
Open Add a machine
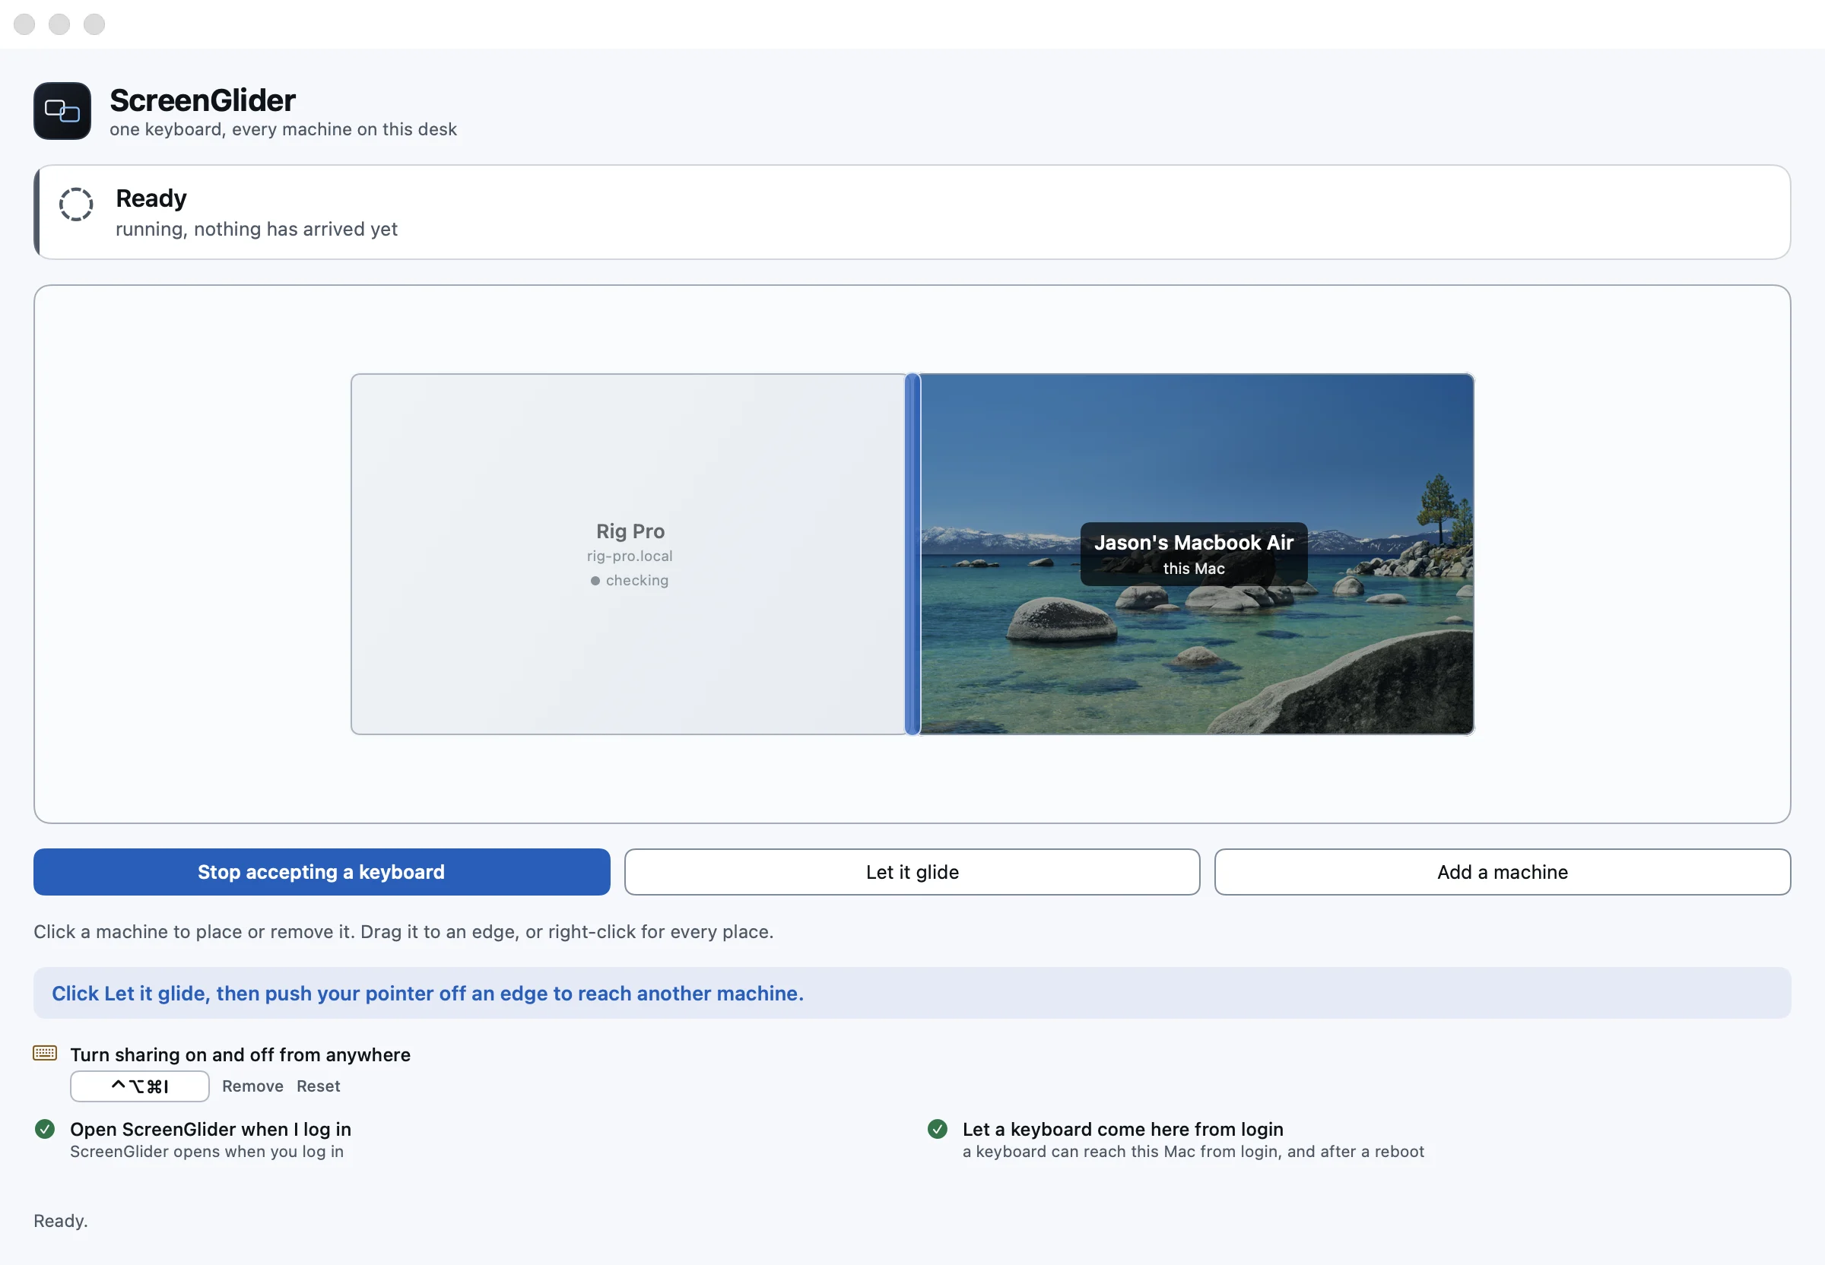[x=1503, y=872]
